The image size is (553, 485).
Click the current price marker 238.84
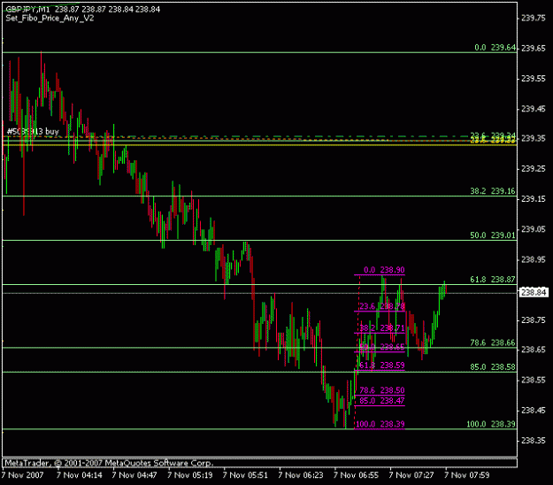pyautogui.click(x=534, y=292)
